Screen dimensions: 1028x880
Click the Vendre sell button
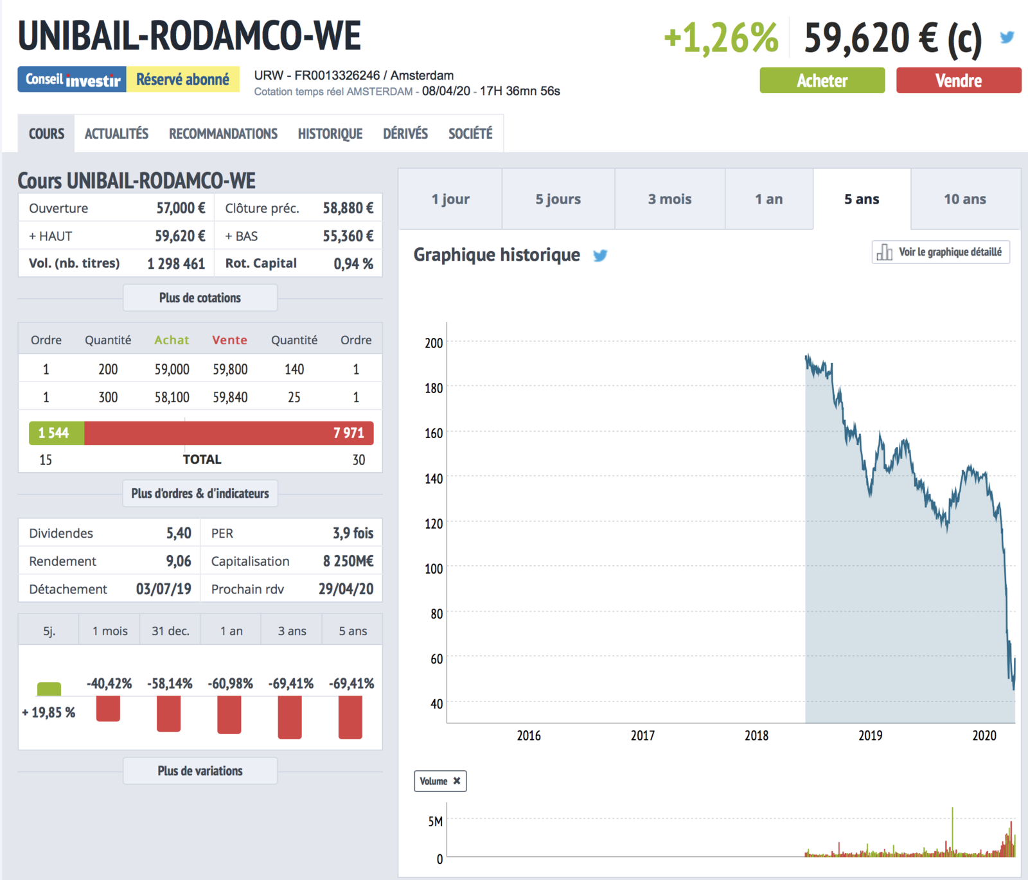tap(959, 80)
